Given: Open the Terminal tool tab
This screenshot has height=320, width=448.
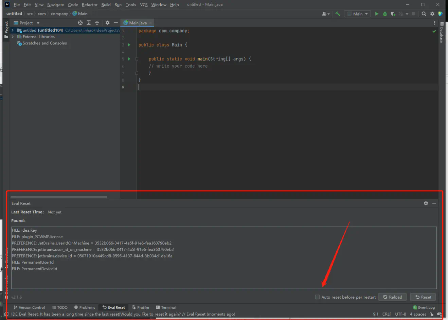Looking at the screenshot, I should click(166, 307).
